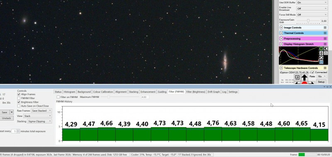
Task: Click the half-circle contrast icon beside the histogram
Action: [326, 49]
